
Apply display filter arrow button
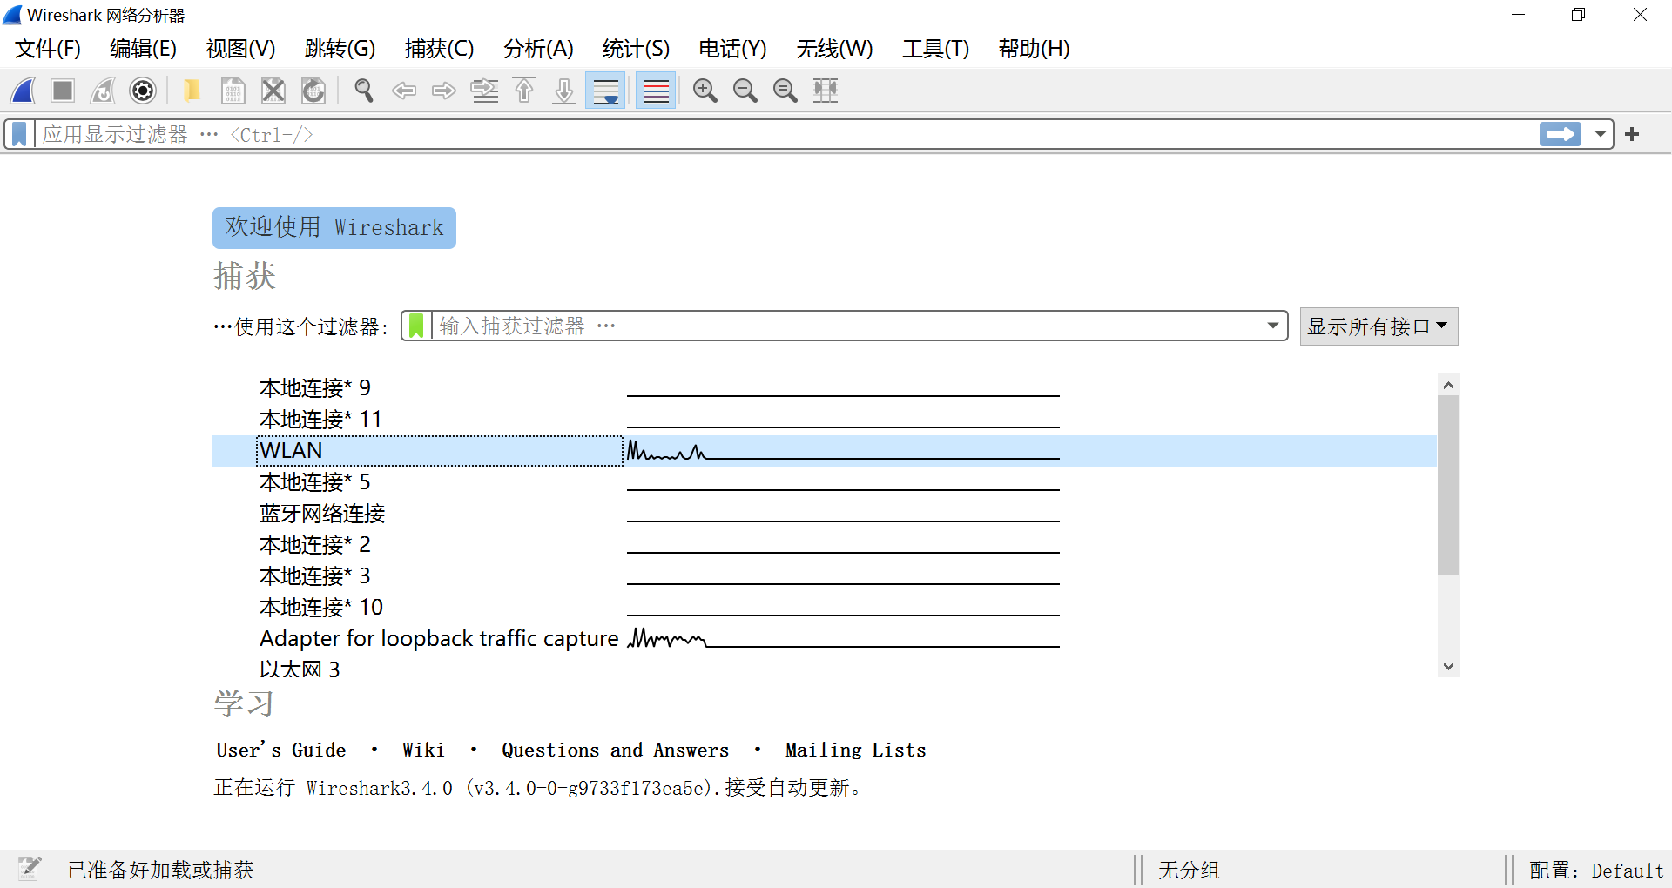(x=1561, y=134)
